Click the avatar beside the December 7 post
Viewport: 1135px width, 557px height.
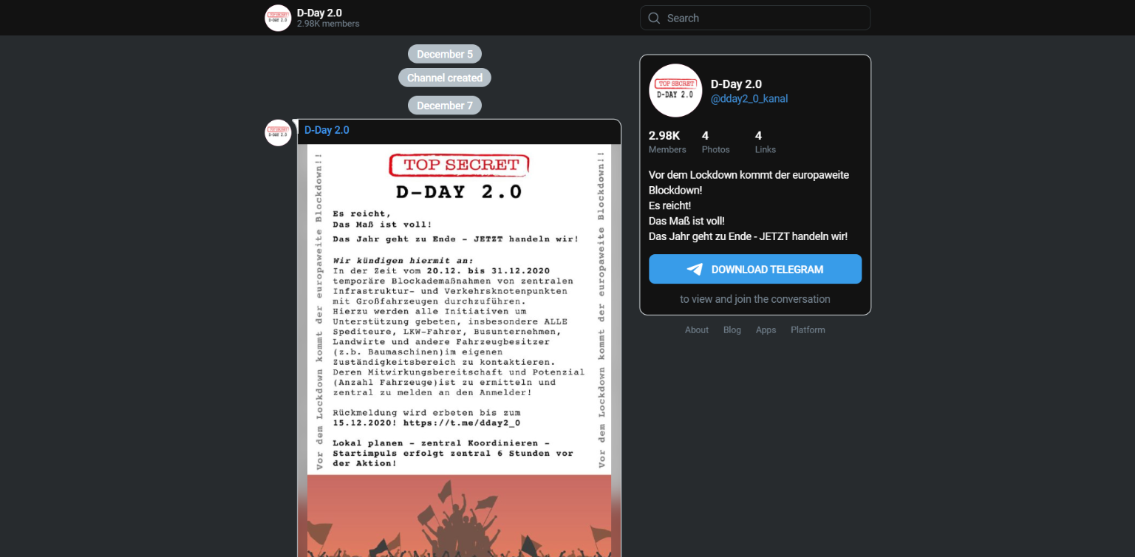278,133
